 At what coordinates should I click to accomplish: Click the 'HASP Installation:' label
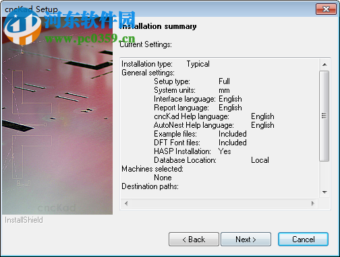[x=182, y=151]
